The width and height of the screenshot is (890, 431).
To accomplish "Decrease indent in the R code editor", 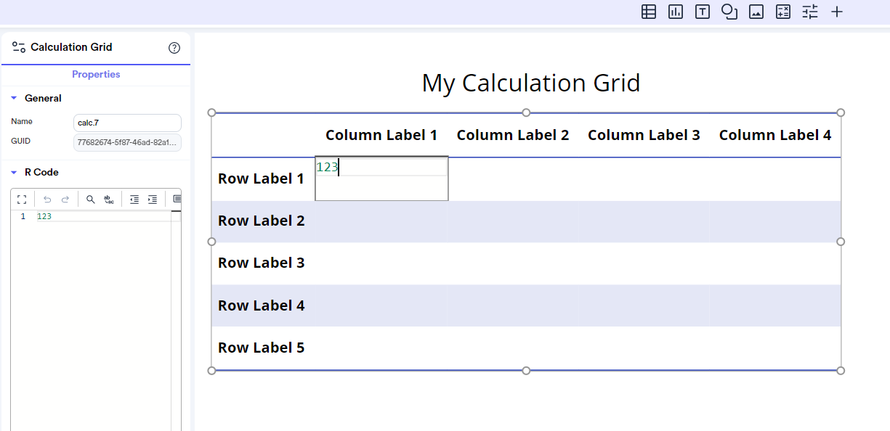I will pos(134,199).
